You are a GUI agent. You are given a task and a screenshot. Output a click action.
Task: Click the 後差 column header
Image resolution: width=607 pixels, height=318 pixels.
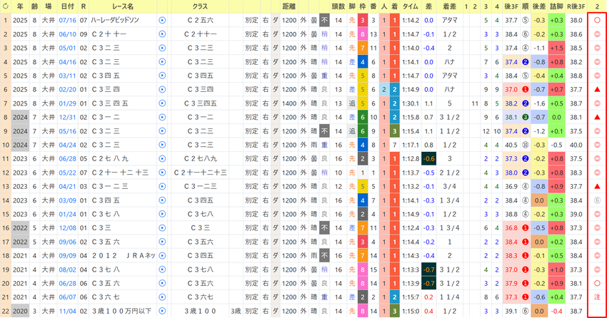click(x=539, y=6)
